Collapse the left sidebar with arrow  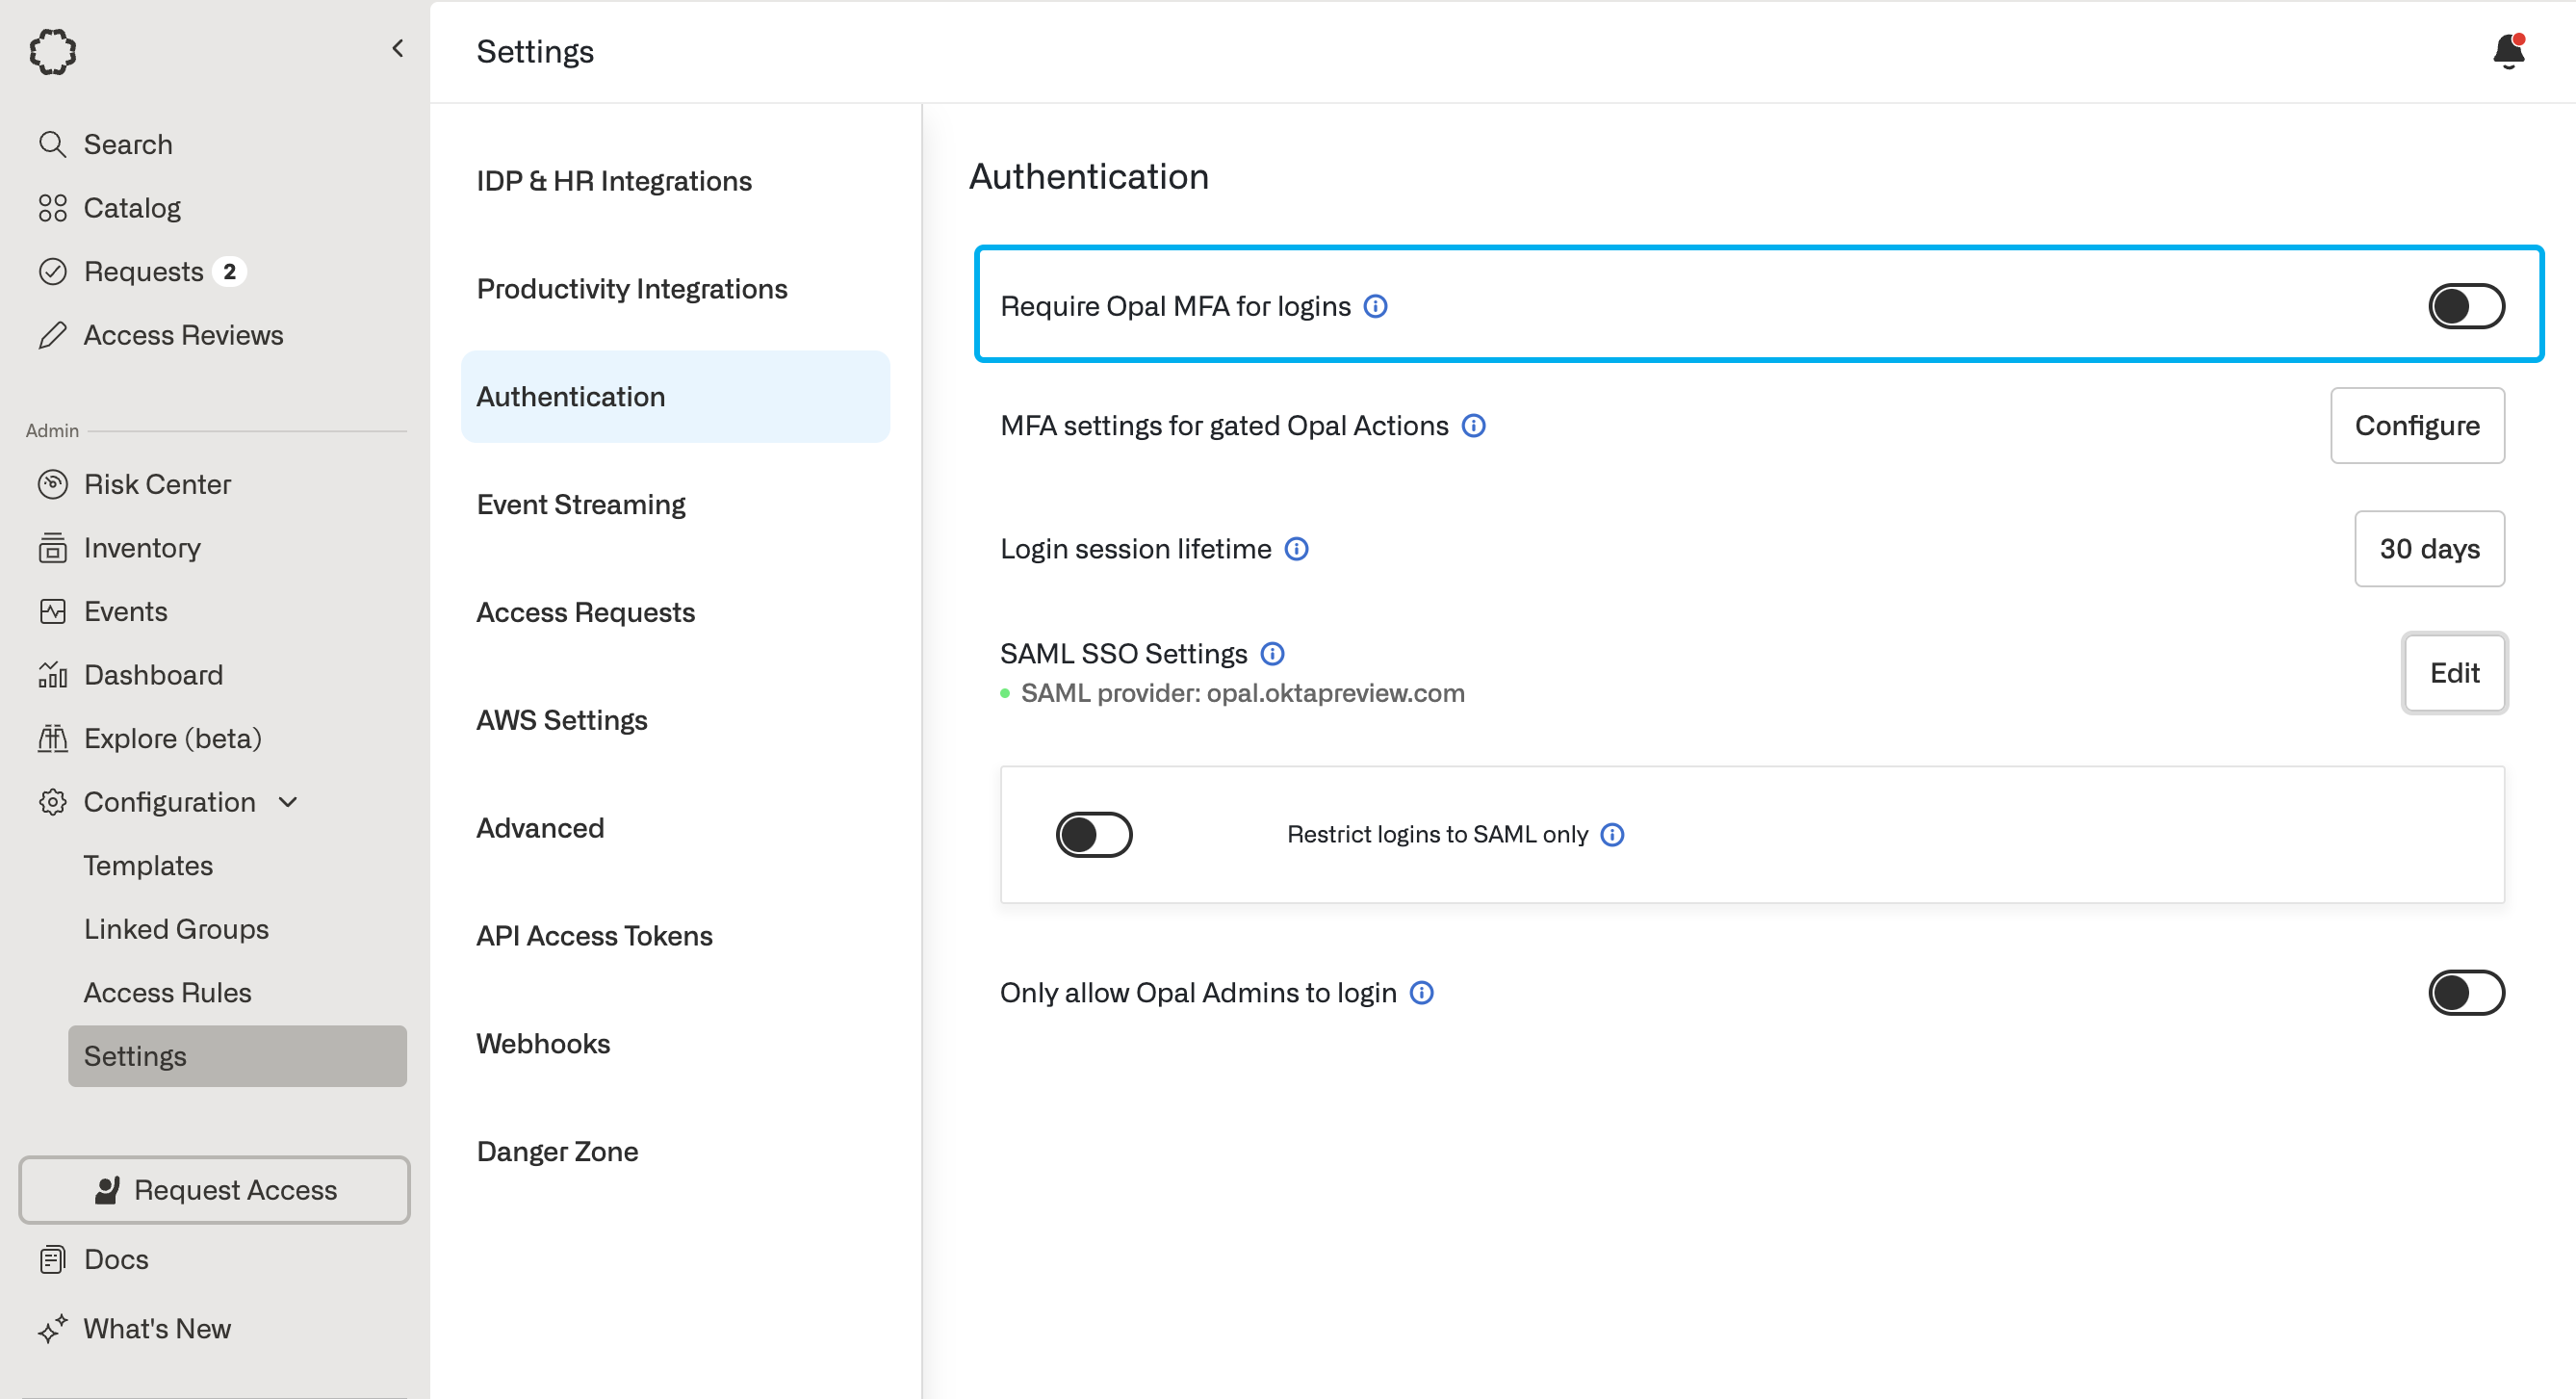398,48
